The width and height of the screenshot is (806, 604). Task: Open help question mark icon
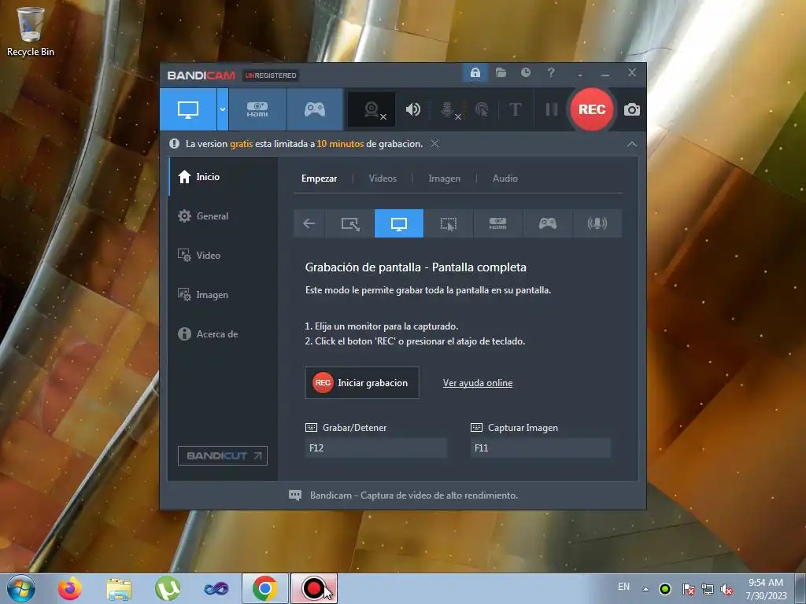pos(551,73)
